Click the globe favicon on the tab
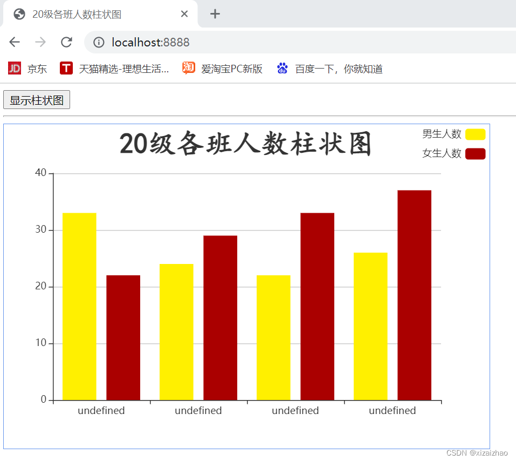This screenshot has width=516, height=461. [x=19, y=14]
